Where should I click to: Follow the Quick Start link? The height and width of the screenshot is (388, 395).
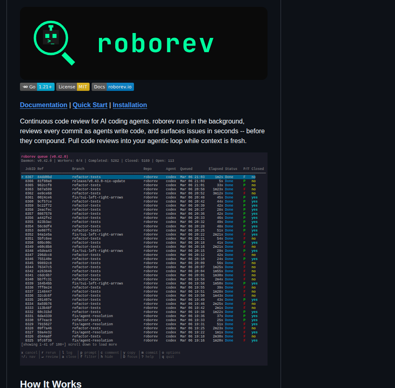point(90,105)
